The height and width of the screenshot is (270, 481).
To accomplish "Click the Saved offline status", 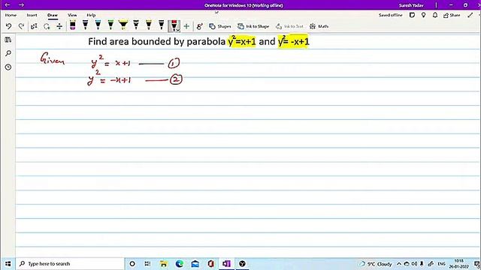I will 390,15.
